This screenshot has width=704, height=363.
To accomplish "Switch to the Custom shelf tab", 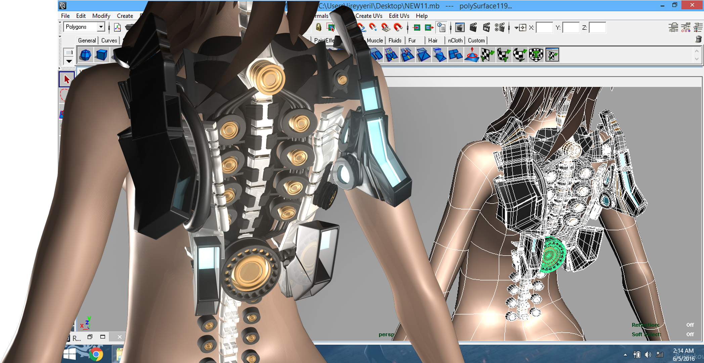I will (x=476, y=40).
